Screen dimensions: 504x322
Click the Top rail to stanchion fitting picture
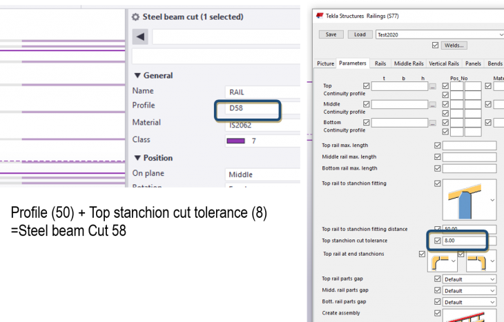(x=465, y=200)
